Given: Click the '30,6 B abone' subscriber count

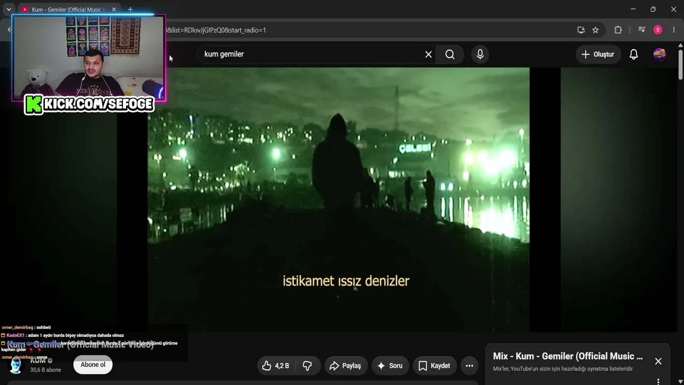Looking at the screenshot, I should (45, 370).
